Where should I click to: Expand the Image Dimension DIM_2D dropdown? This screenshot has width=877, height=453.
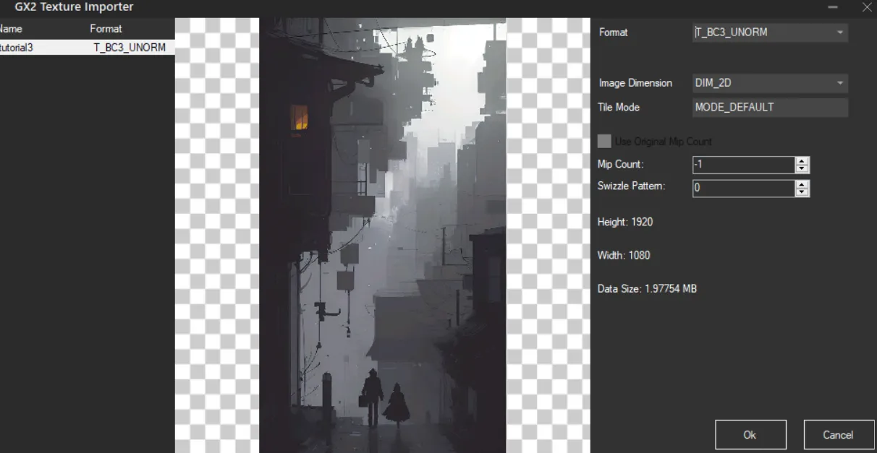click(839, 83)
